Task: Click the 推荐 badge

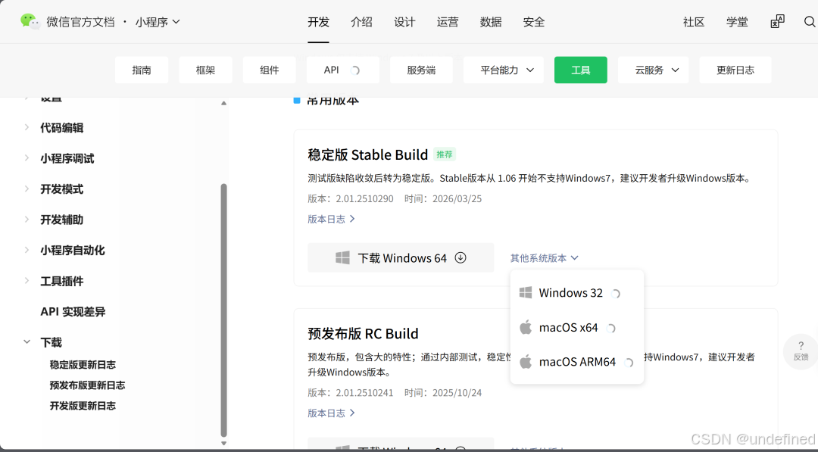Action: (x=445, y=154)
